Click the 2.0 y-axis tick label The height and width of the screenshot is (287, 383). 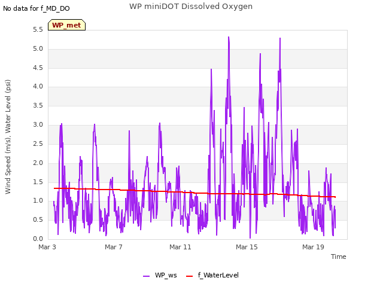click(x=38, y=163)
